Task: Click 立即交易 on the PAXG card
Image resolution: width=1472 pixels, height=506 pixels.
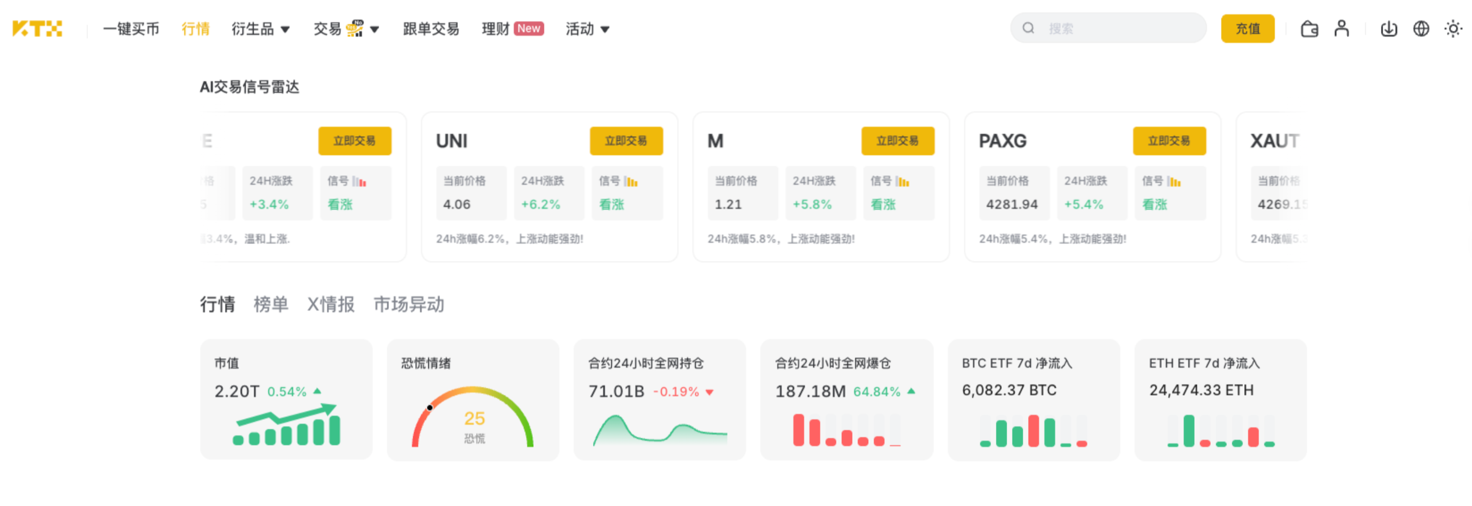Action: 1169,141
